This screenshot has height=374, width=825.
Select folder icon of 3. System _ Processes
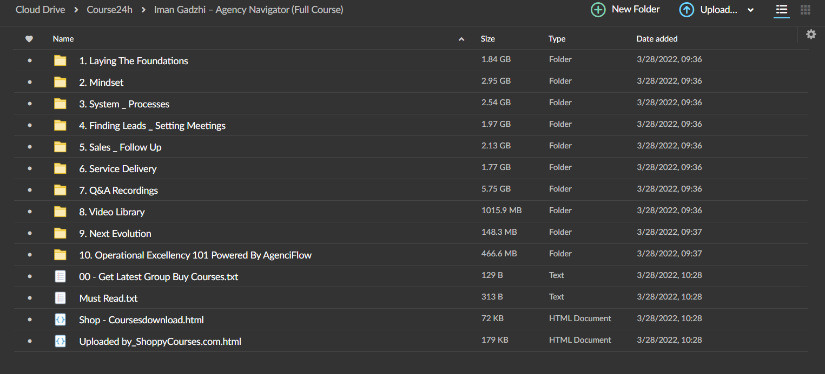coord(60,104)
